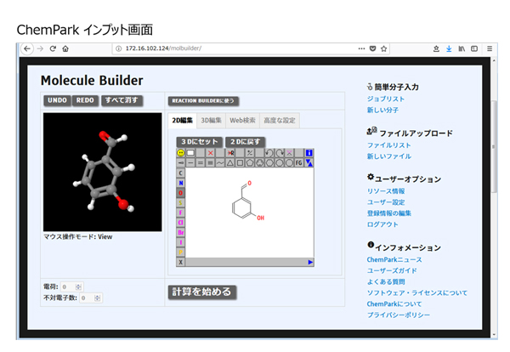Open the リソース情報 link
Screen dimensions: 510x352
386,191
